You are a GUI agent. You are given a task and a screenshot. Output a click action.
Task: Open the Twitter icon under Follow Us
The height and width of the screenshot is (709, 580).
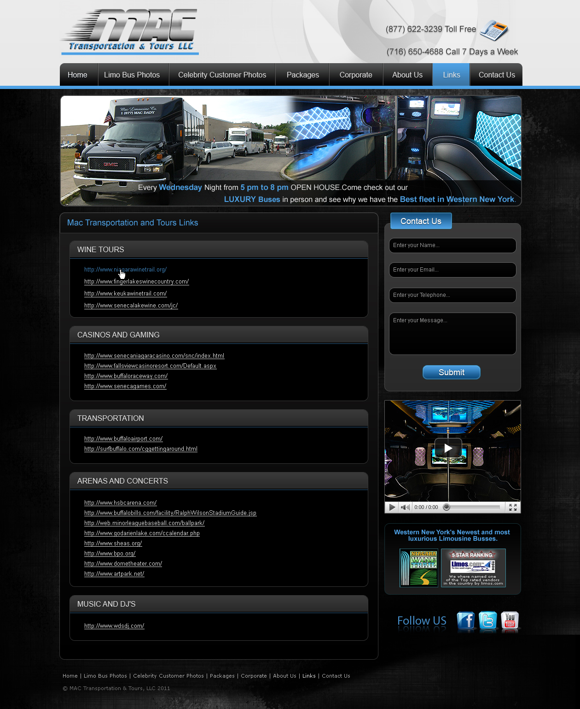click(x=487, y=620)
